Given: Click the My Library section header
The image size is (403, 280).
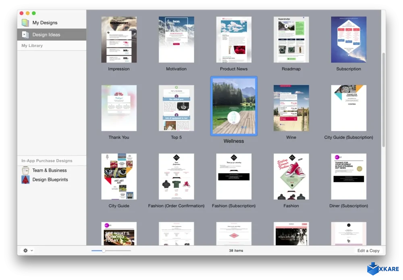Looking at the screenshot, I should 31,45.
